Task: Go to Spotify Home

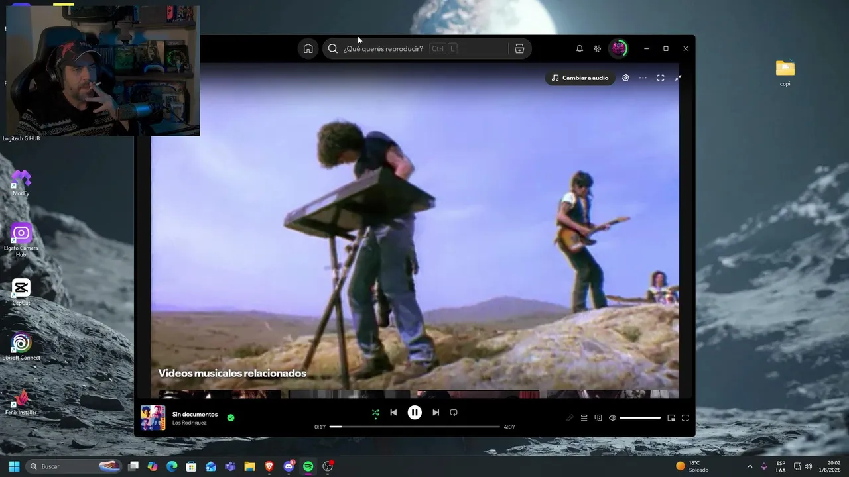Action: 308,48
